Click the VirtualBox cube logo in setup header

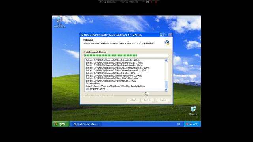pyautogui.click(x=167, y=43)
